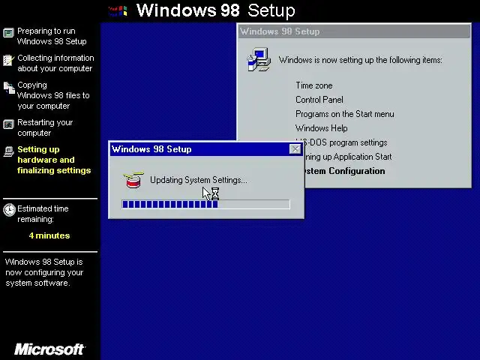Click "Windows 98 Setup is now configuring" message
480x360 pixels.
tap(44, 272)
